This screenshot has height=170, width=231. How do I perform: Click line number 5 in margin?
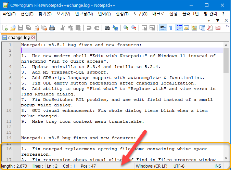10,72
